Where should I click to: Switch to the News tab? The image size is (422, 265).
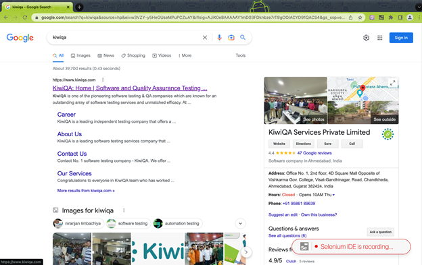105,55
